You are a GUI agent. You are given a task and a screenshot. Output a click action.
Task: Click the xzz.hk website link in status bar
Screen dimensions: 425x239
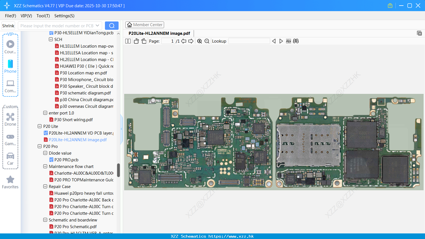point(231,236)
